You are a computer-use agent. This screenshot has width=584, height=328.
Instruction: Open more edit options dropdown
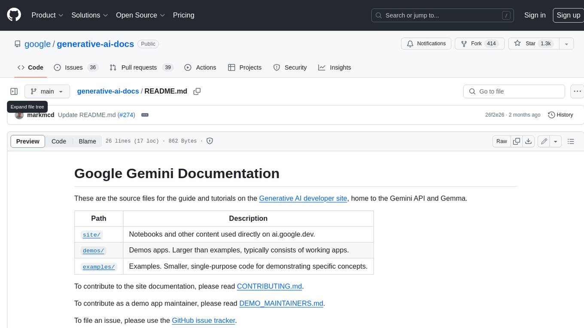click(x=556, y=141)
